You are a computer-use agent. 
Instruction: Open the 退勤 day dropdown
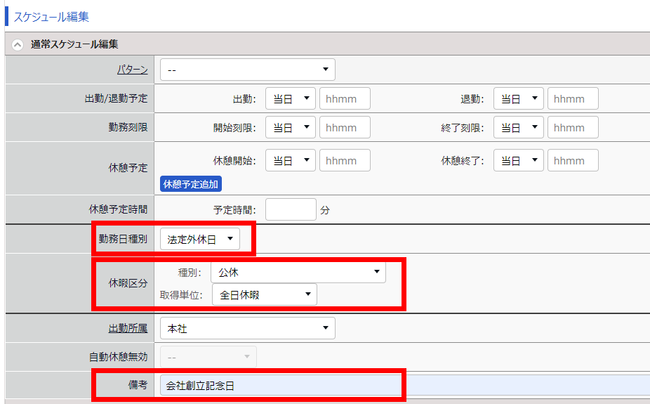coord(519,99)
